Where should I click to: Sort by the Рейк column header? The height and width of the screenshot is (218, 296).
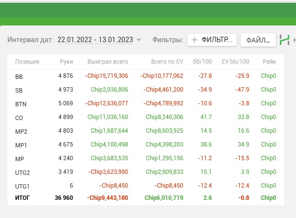[x=270, y=62]
